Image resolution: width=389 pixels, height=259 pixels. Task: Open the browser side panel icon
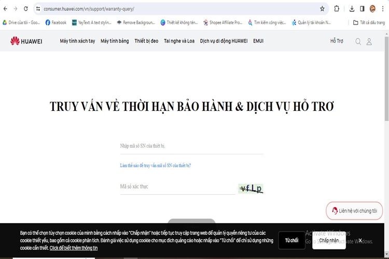pyautogui.click(x=362, y=9)
